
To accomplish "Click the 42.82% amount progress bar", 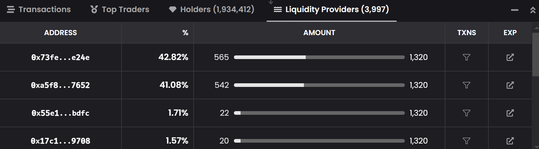I will click(x=319, y=57).
